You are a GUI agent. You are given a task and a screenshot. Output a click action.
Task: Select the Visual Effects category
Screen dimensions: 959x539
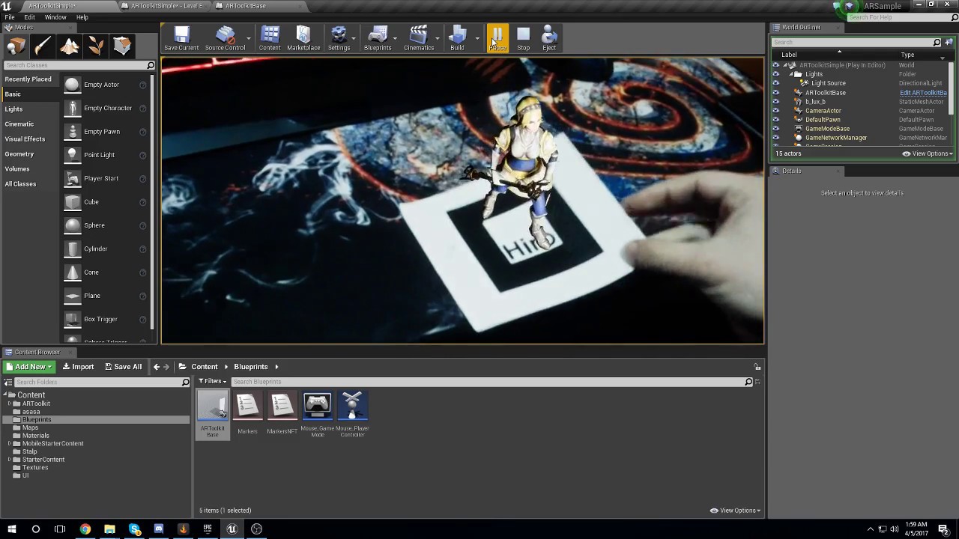[x=25, y=139]
